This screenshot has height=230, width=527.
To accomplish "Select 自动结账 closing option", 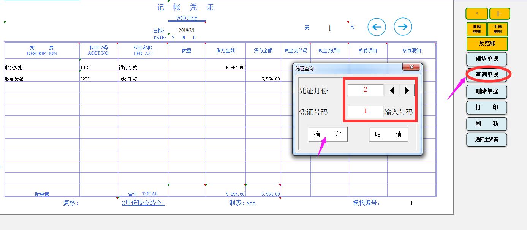I will pos(476,30).
